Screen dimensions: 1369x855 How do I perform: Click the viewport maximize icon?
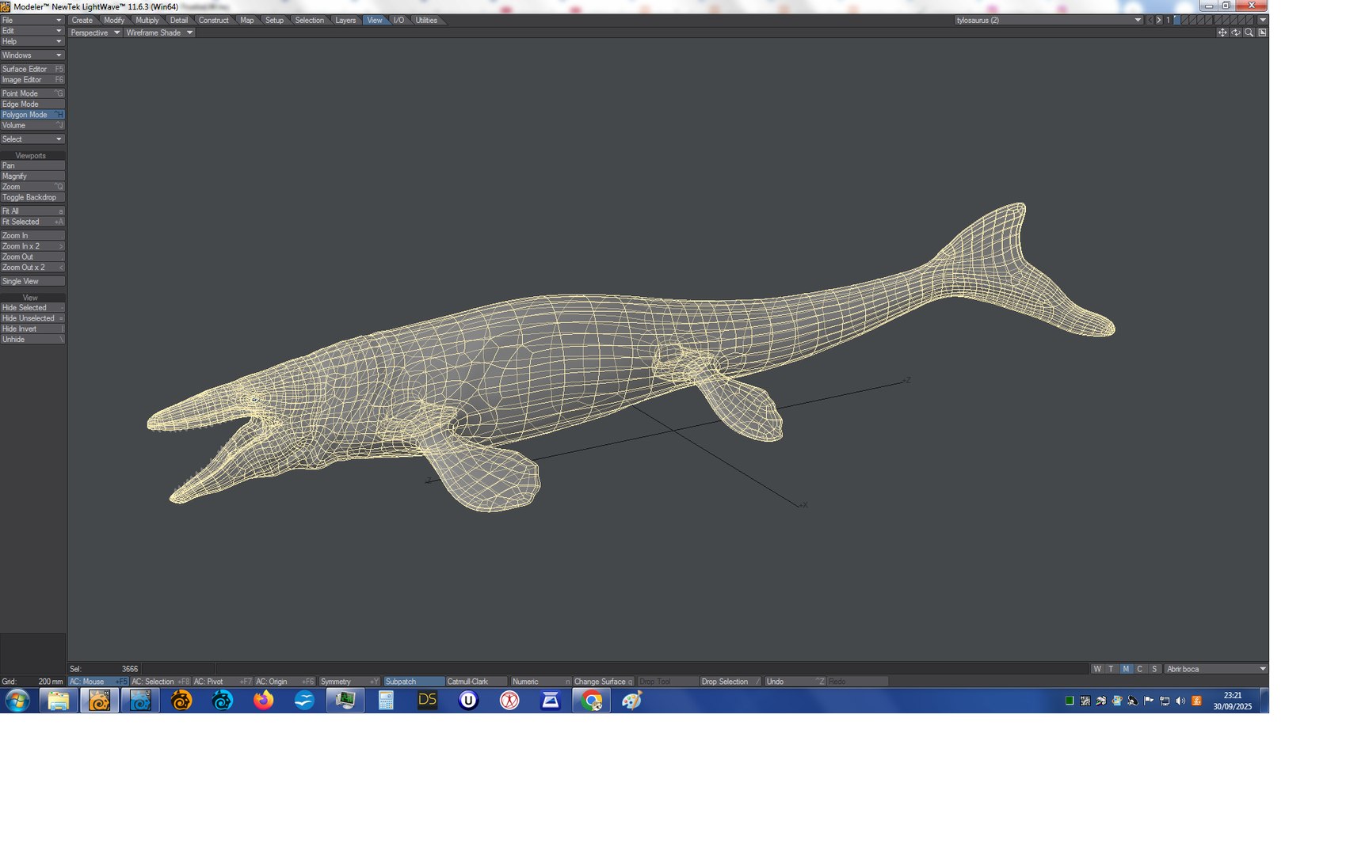1262,32
